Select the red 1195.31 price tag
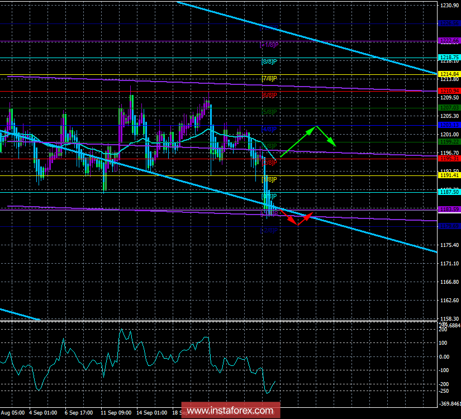 [449, 159]
